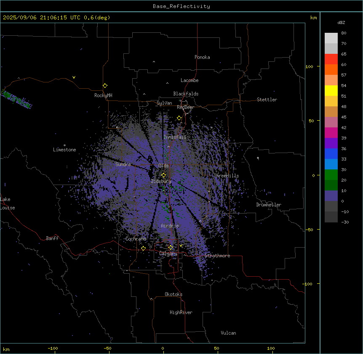
Task: Click the Limestone label
Action: pyautogui.click(x=64, y=150)
